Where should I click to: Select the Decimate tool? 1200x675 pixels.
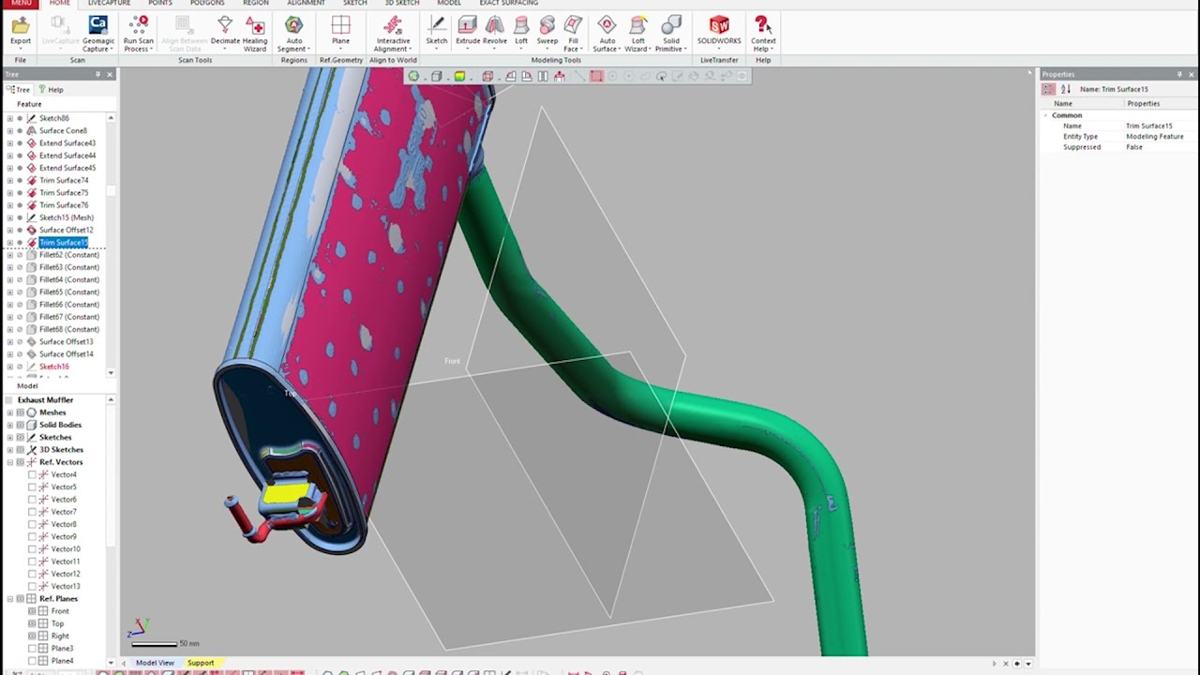pos(225,31)
